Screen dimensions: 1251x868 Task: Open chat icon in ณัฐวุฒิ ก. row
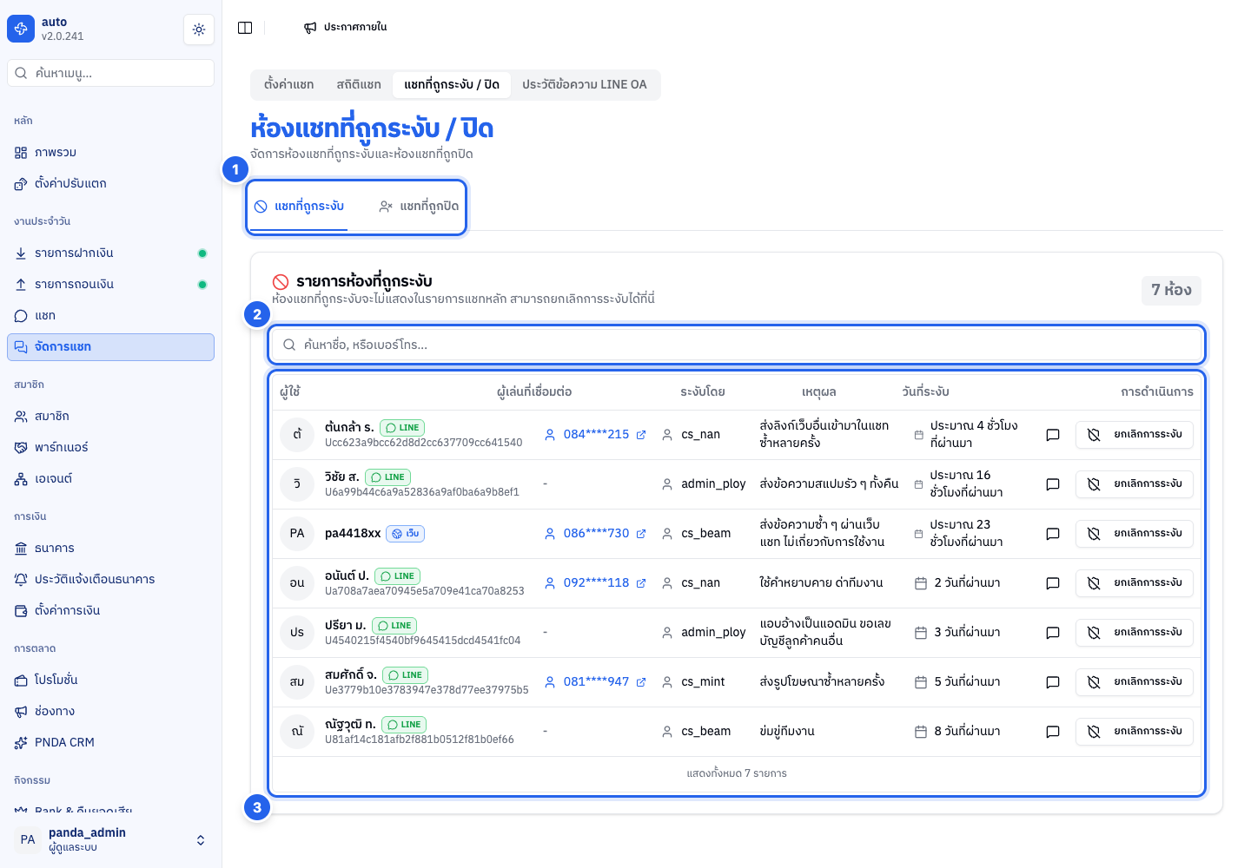click(x=1053, y=732)
